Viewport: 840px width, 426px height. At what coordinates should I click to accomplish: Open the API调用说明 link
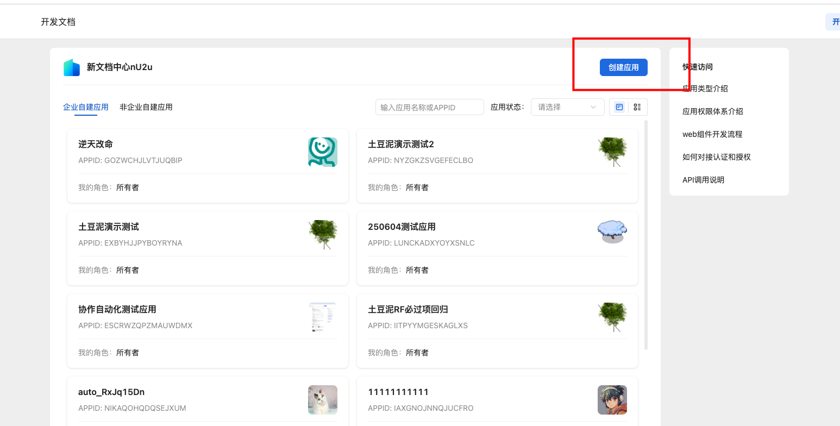(703, 180)
